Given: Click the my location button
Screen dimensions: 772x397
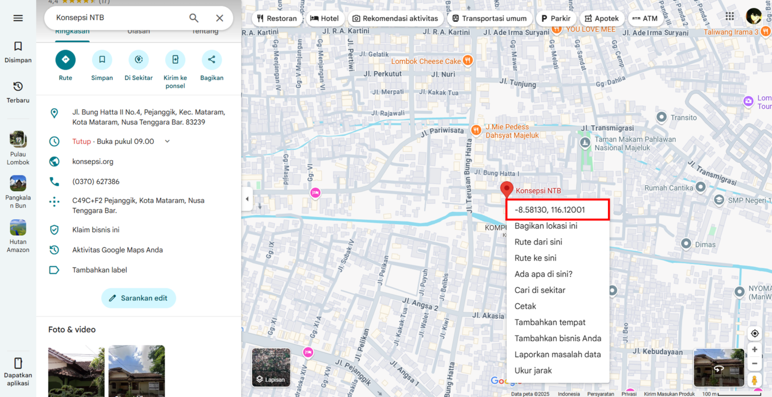Looking at the screenshot, I should click(x=755, y=334).
